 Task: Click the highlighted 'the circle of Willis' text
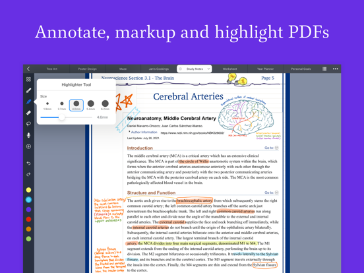point(194,162)
